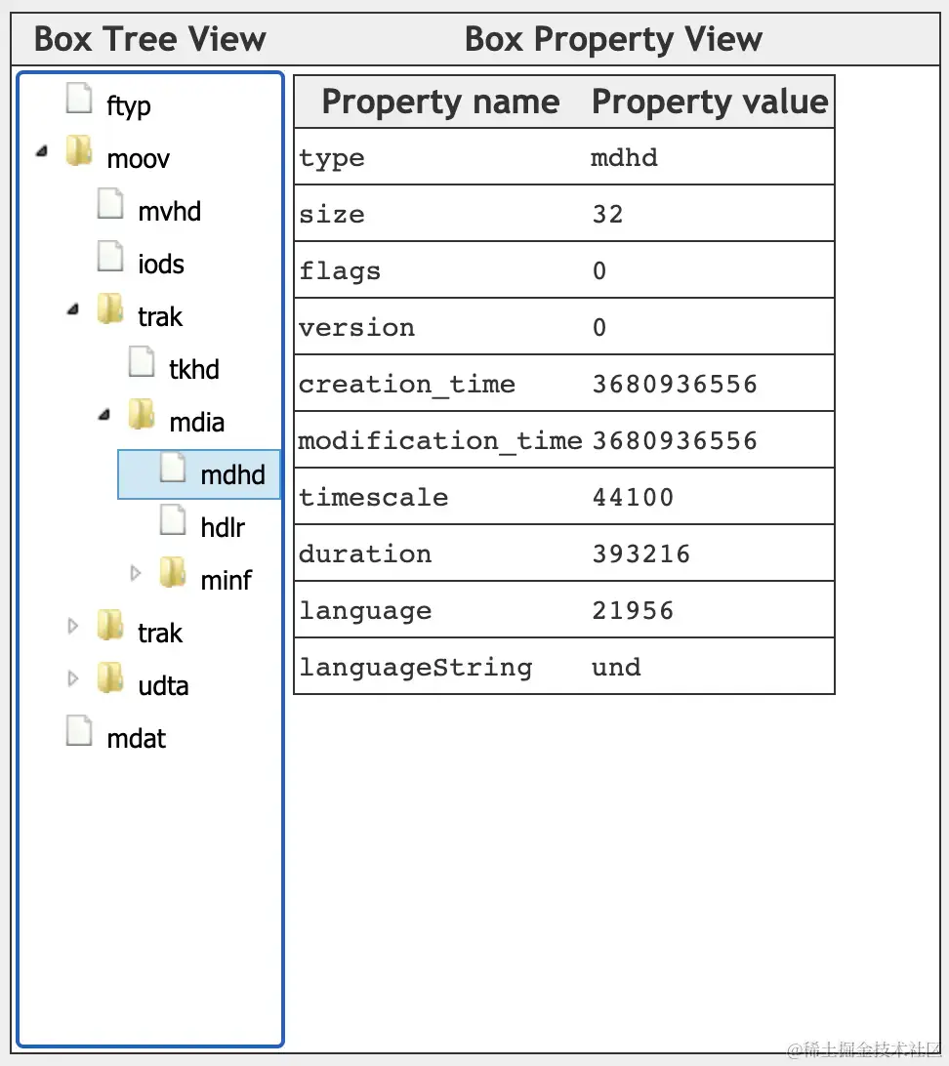Click the moov folder icon
949x1066 pixels.
[x=79, y=150]
